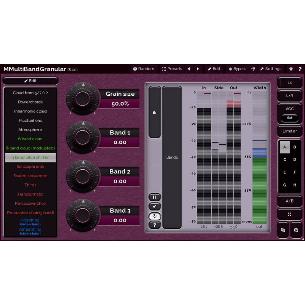The image size is (305, 305).
Task: Select the Cloud from 5/7/12 preset
Action: 30,93
